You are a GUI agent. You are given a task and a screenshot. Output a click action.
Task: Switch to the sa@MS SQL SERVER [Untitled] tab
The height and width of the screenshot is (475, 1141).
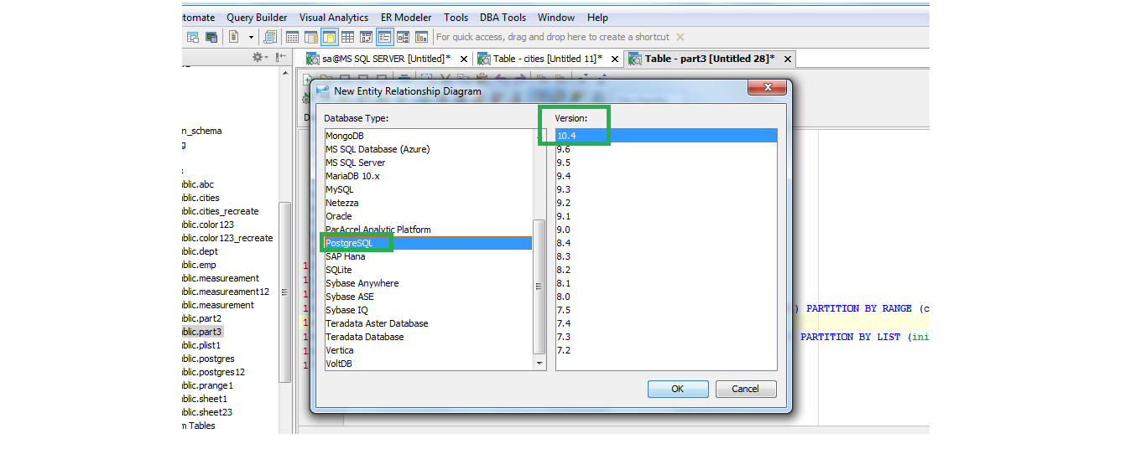point(387,59)
